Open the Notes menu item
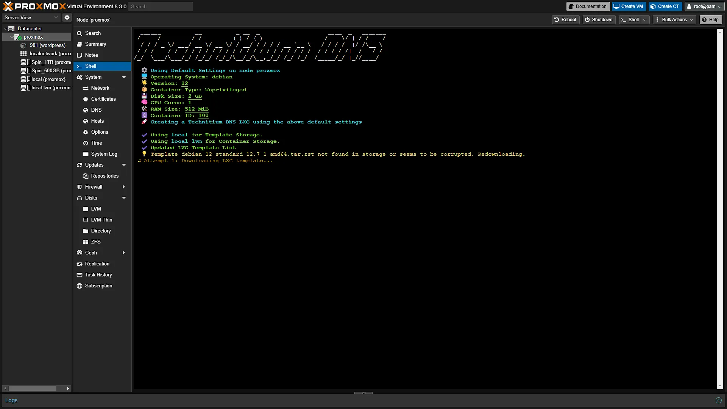Image resolution: width=727 pixels, height=409 pixels. 102,55
